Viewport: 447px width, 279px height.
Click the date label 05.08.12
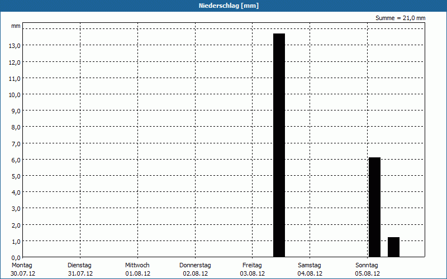tap(368, 273)
